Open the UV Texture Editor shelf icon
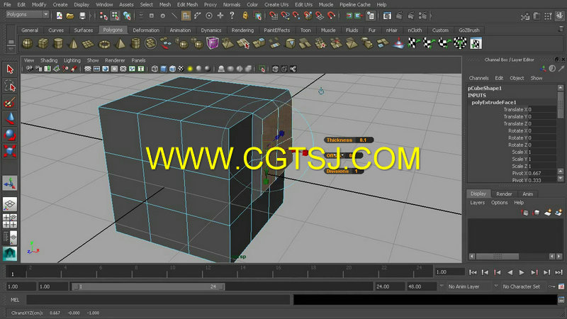Screen dimensions: 567x319 [476, 44]
